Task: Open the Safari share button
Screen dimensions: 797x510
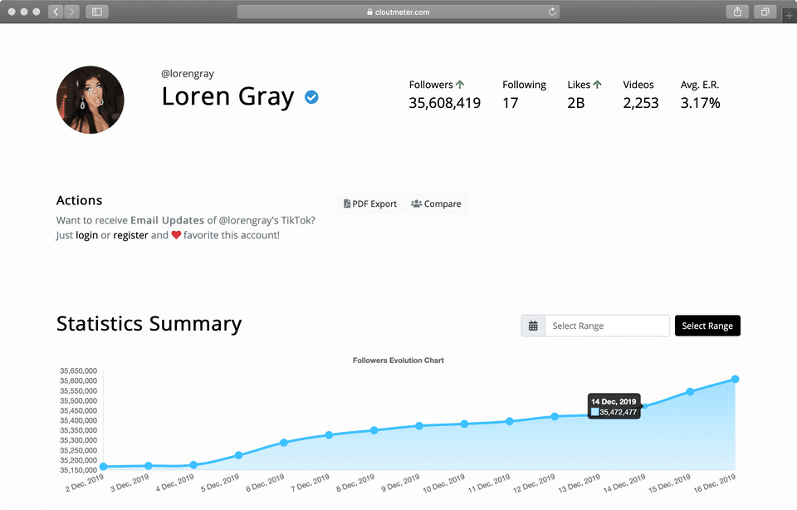Action: tap(737, 12)
